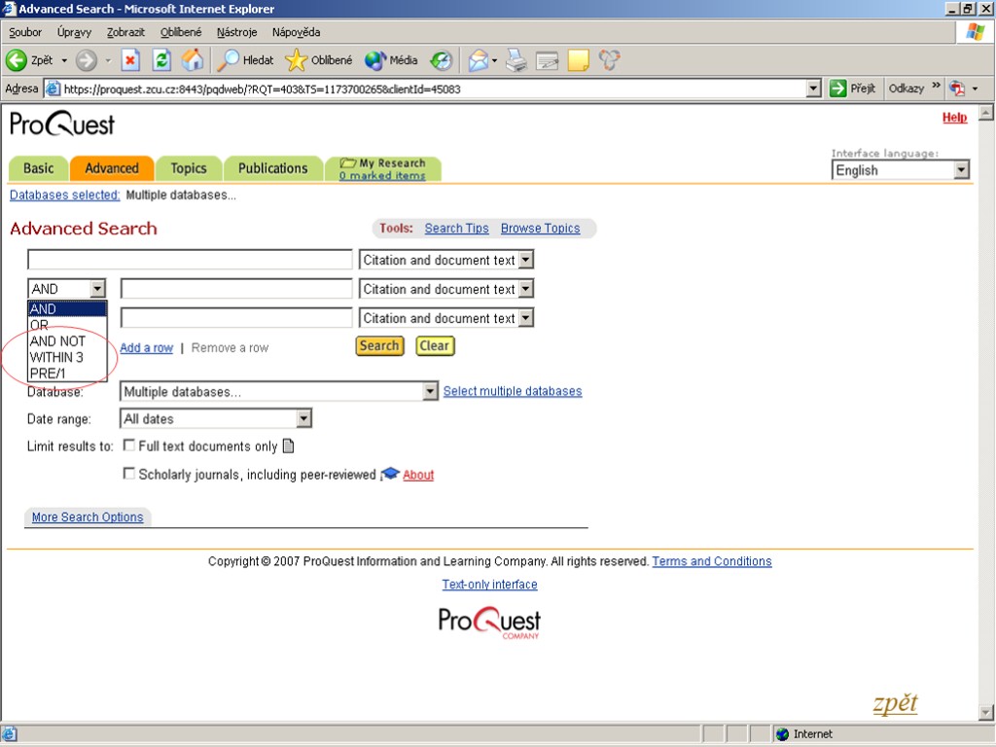Open Oblíbené favorites star
Image resolution: width=996 pixels, height=747 pixels.
296,60
